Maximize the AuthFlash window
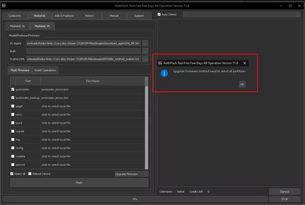The height and width of the screenshot is (205, 305). click(290, 6)
